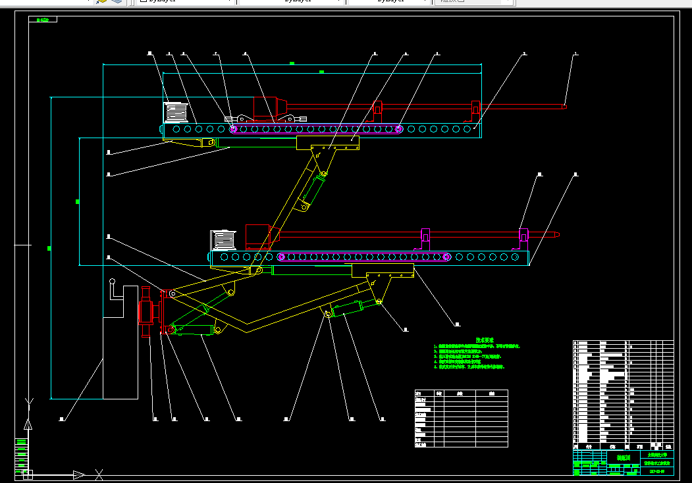The image size is (692, 483).
Task: Select the small green label at top-left corner
Action: [x=43, y=19]
